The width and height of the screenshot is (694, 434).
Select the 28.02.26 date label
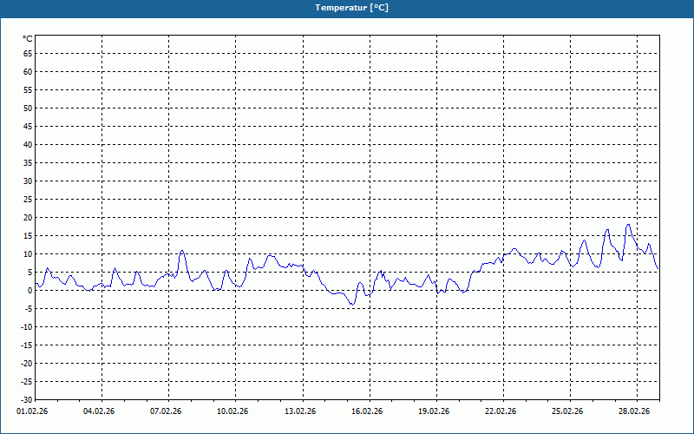point(634,411)
